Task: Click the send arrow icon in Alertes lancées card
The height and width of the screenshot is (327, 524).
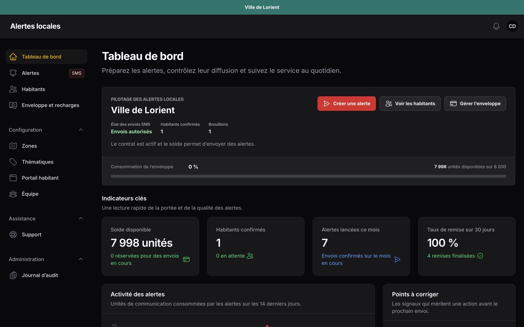Action: (397, 259)
